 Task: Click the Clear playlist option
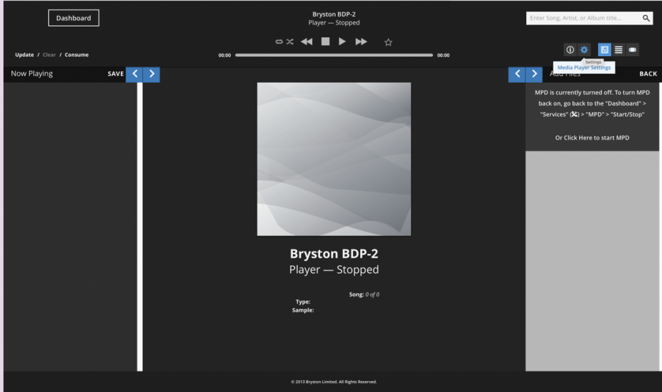pos(49,55)
